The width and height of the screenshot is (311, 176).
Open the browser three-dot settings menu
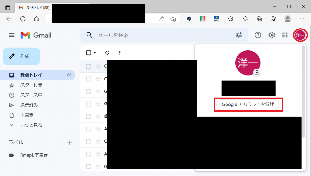click(x=302, y=19)
